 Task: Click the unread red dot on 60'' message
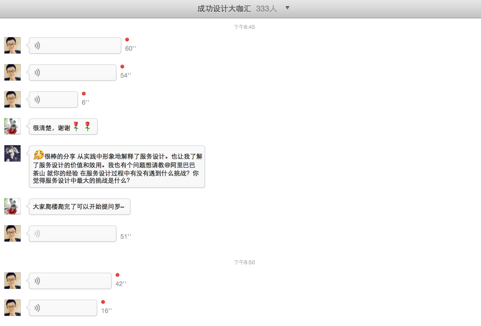[127, 40]
